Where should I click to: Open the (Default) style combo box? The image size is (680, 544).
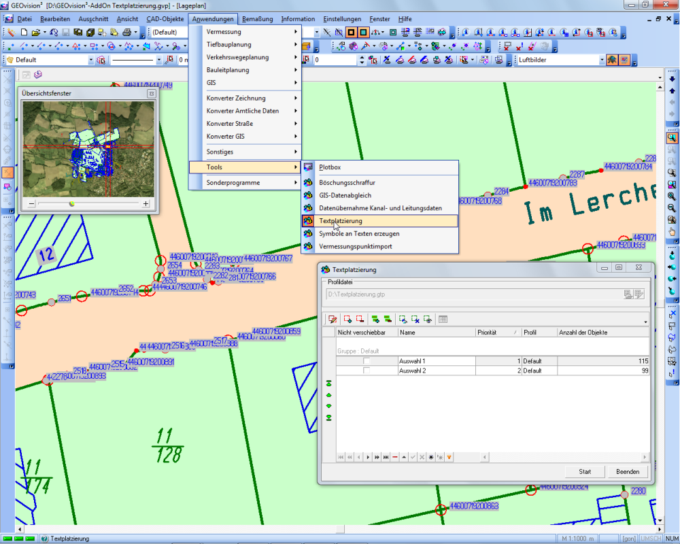pyautogui.click(x=169, y=32)
